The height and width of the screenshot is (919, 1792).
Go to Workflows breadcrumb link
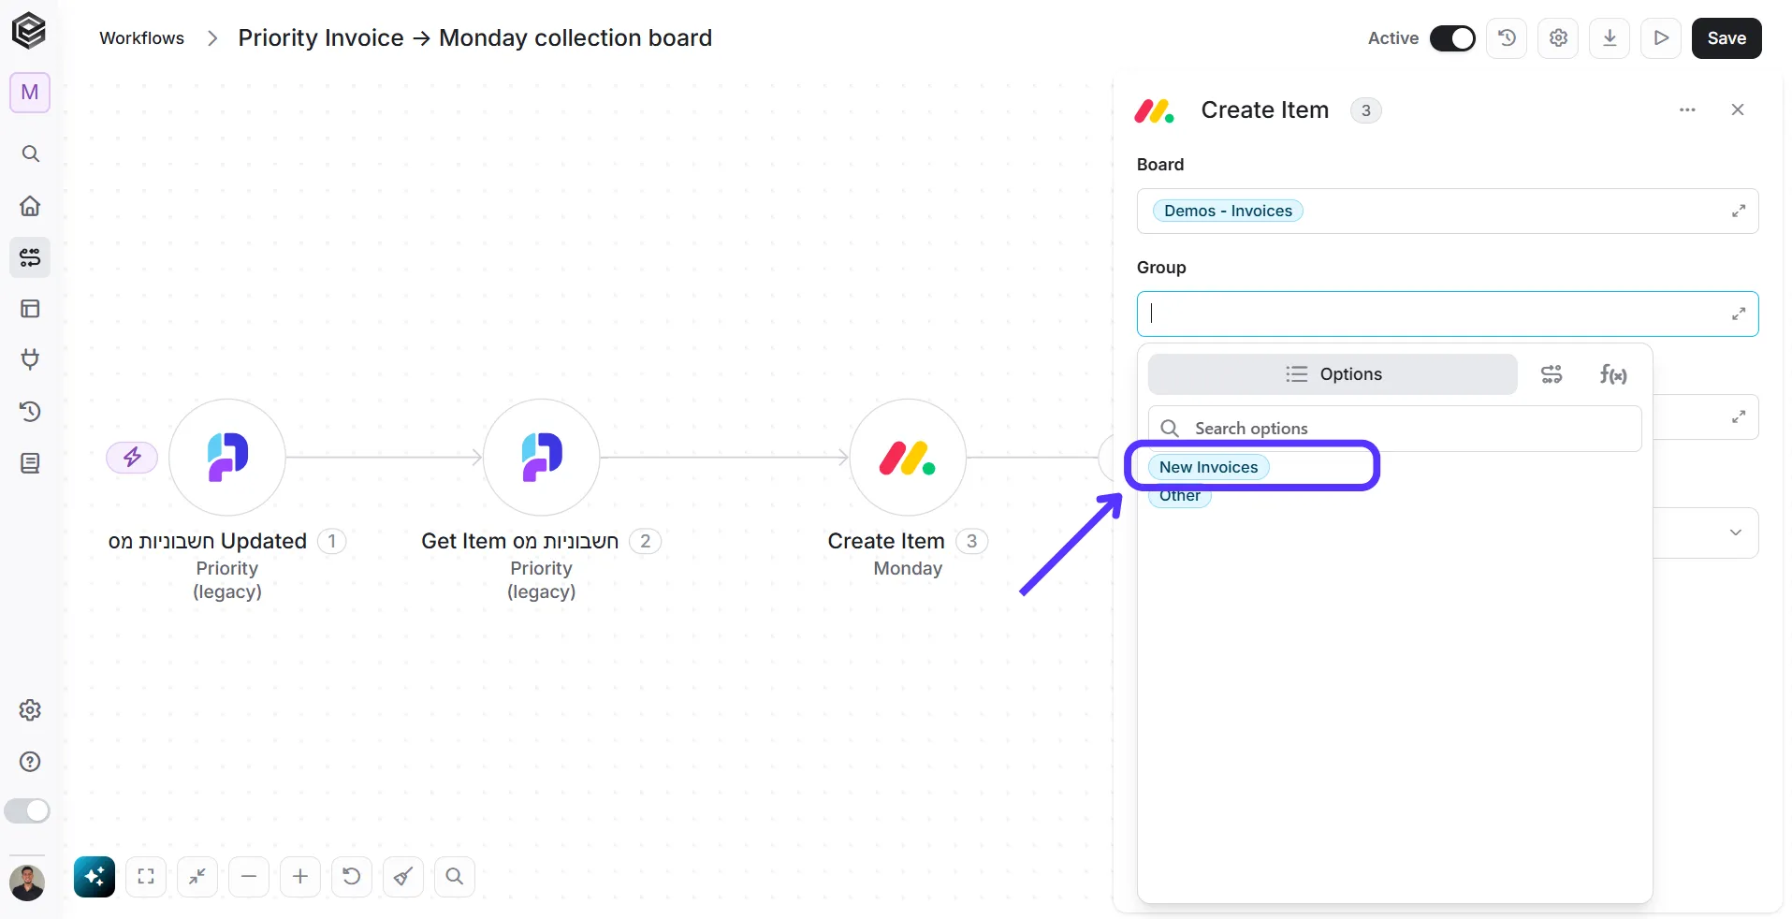(x=141, y=38)
